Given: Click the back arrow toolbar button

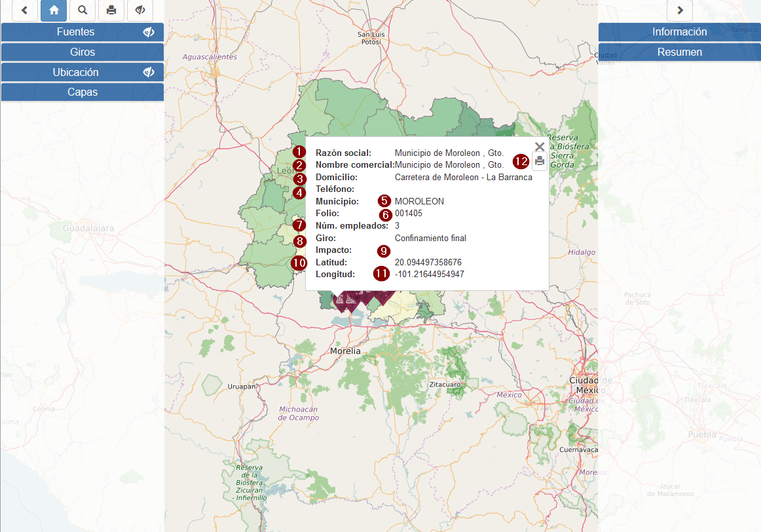Looking at the screenshot, I should coord(25,10).
